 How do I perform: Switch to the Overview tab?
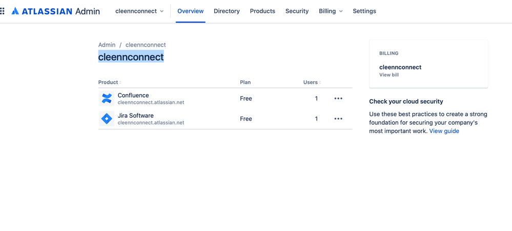pyautogui.click(x=191, y=11)
